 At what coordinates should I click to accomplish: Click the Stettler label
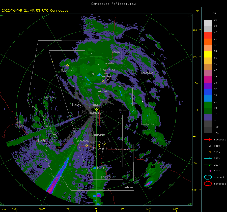pyautogui.click(x=147, y=73)
